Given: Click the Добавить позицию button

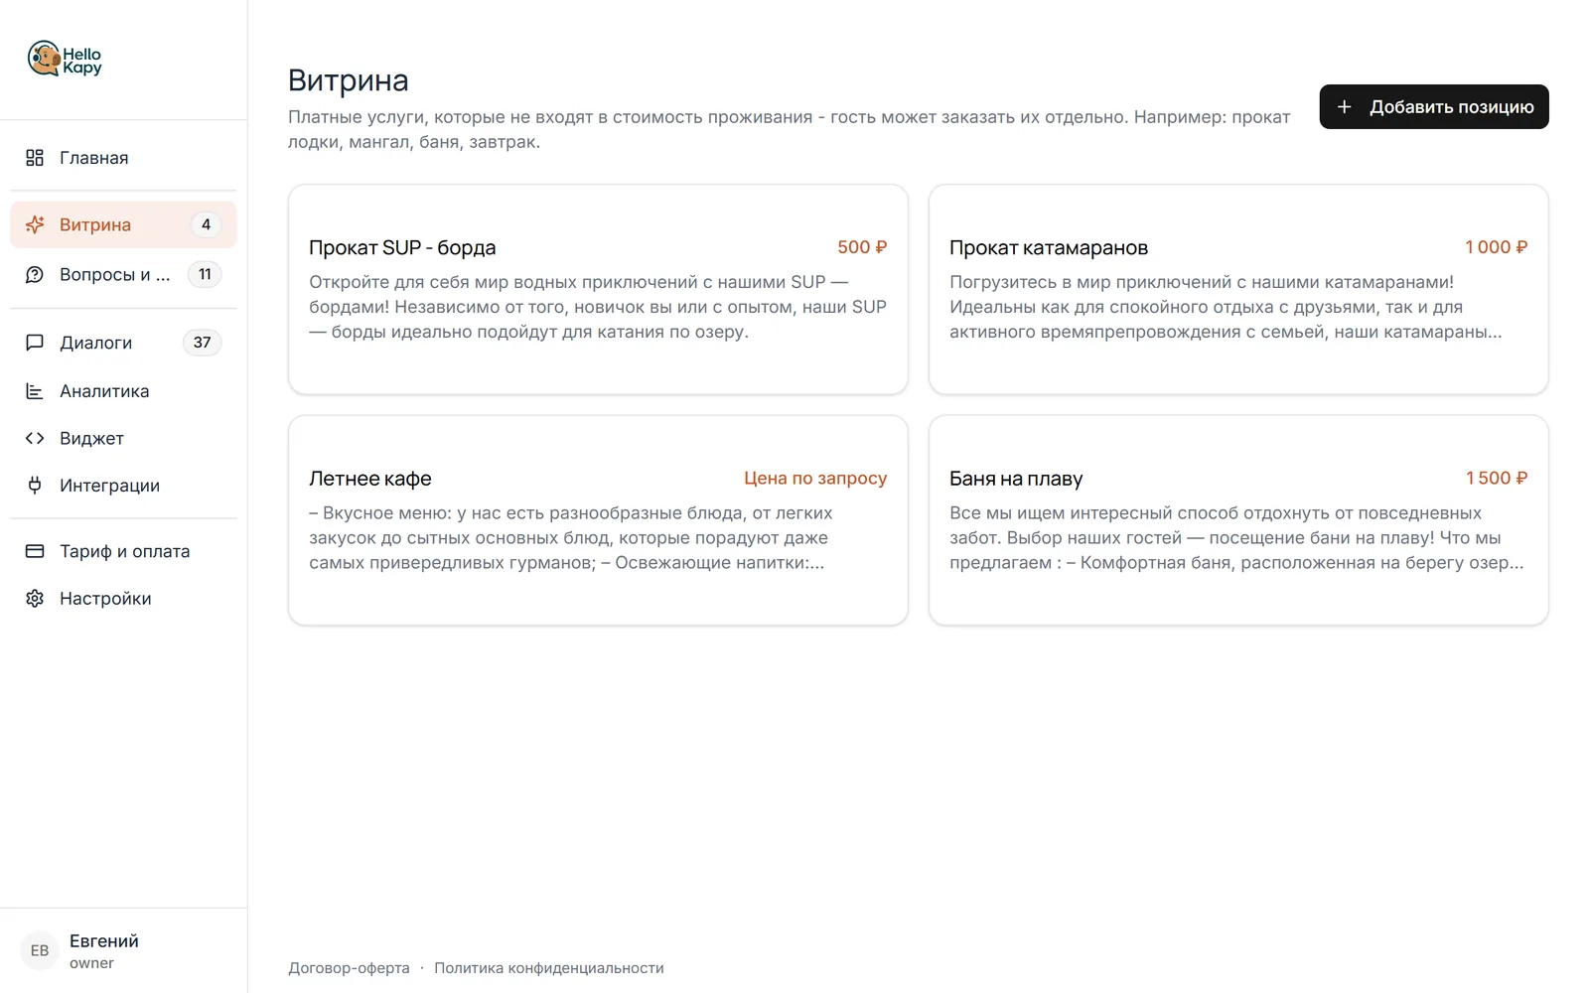Looking at the screenshot, I should tap(1434, 106).
